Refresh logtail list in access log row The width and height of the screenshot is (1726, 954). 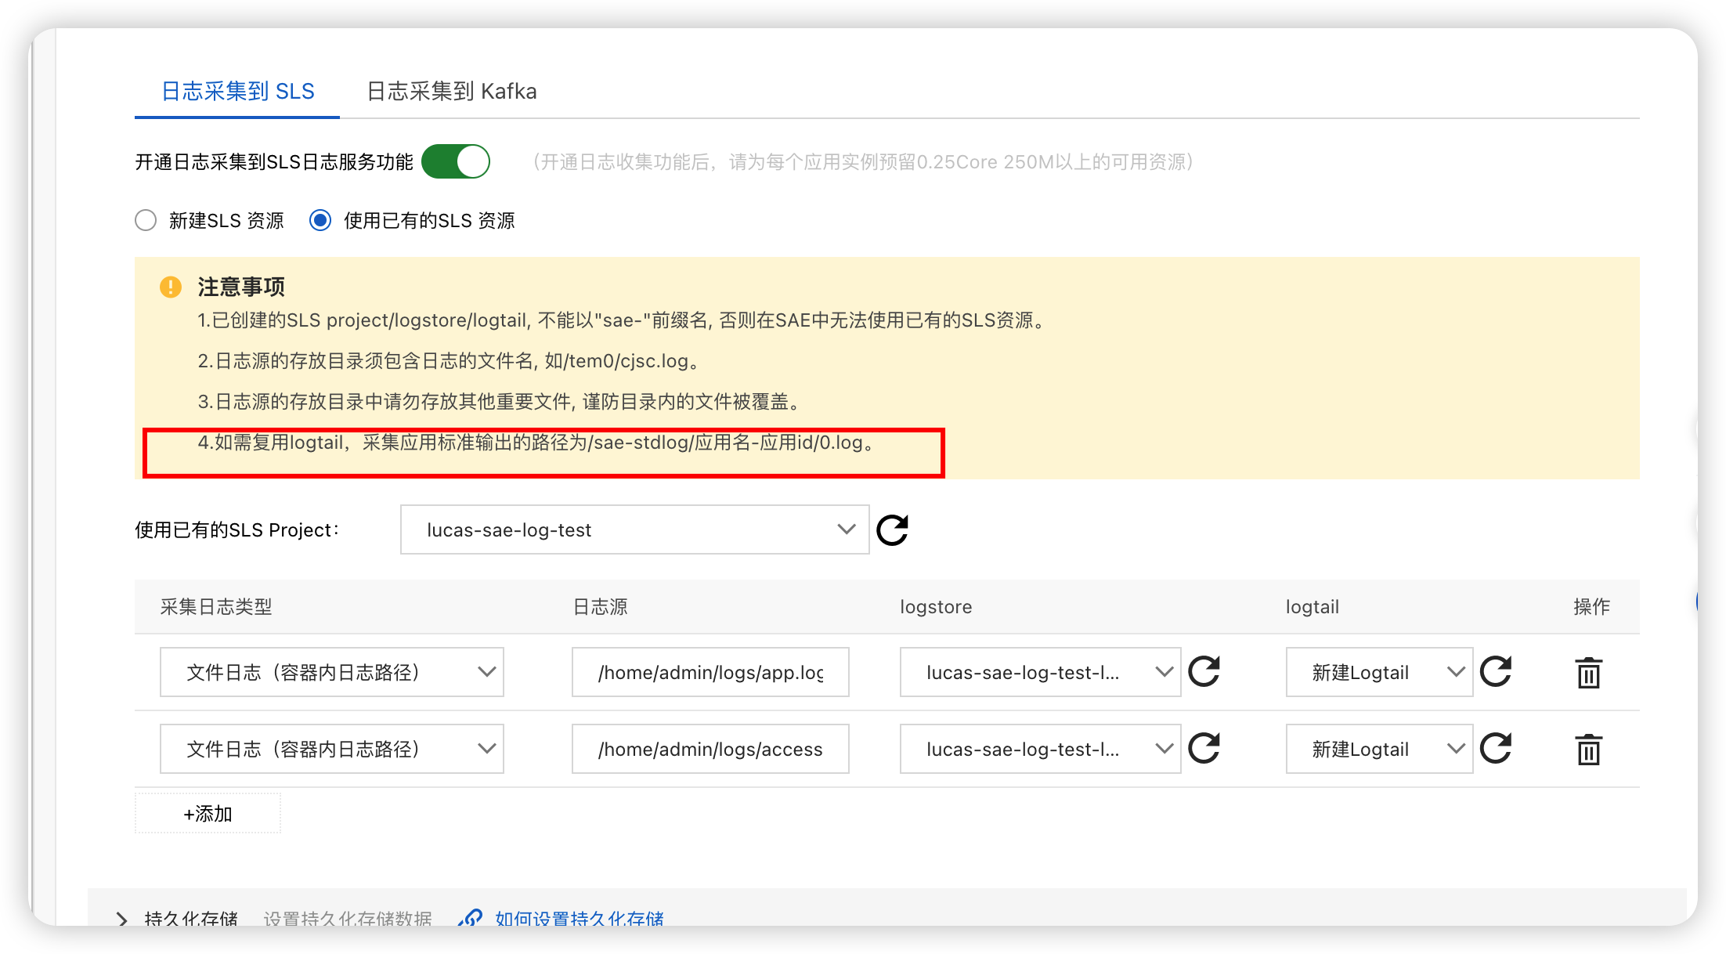pos(1495,749)
